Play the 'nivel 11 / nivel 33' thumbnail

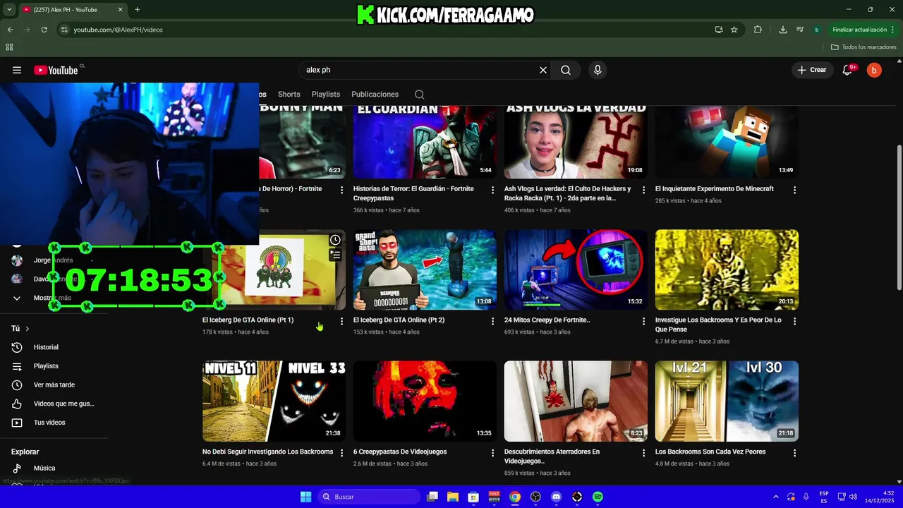274,401
